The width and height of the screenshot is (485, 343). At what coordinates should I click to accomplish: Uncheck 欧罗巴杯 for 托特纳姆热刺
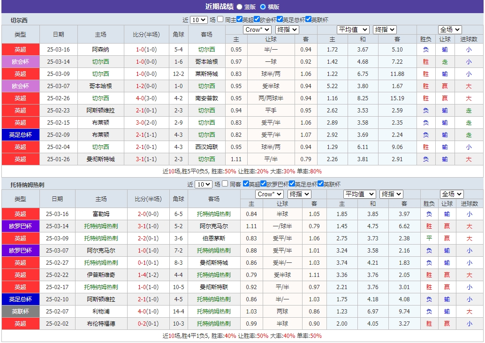click(263, 183)
